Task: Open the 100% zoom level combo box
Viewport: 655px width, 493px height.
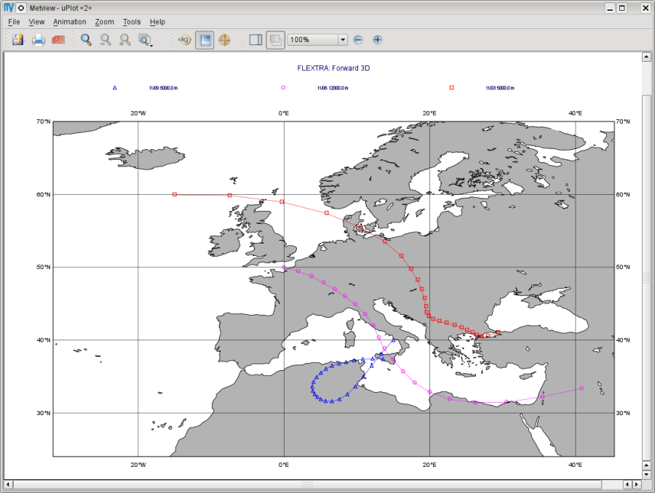Action: (x=317, y=40)
